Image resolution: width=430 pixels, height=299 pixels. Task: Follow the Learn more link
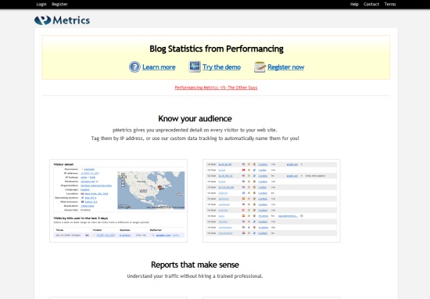tap(159, 67)
